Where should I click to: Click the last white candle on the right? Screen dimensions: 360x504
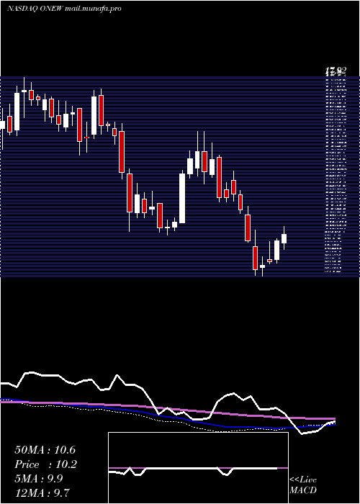click(284, 238)
